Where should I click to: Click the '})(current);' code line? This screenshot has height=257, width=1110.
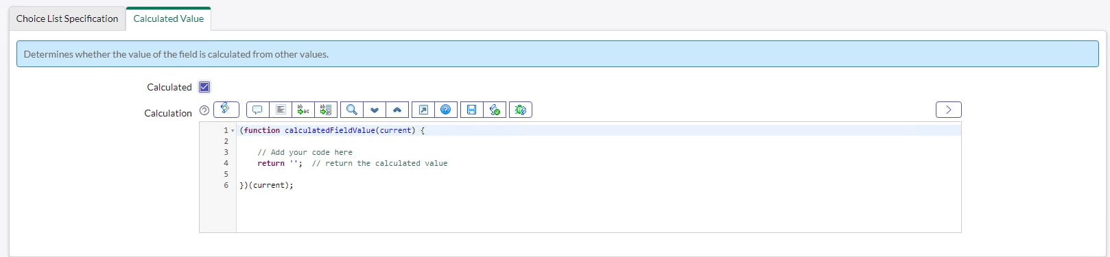pos(266,185)
